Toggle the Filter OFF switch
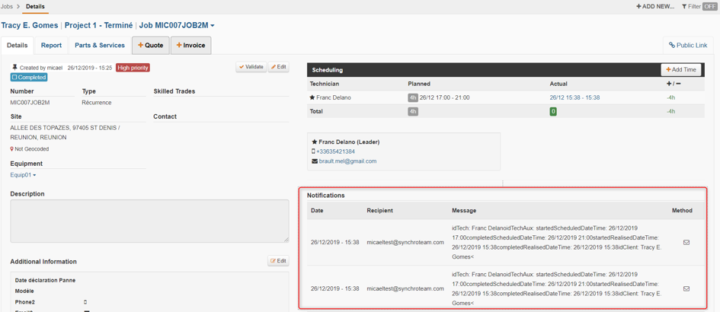This screenshot has width=720, height=312. click(x=710, y=6)
